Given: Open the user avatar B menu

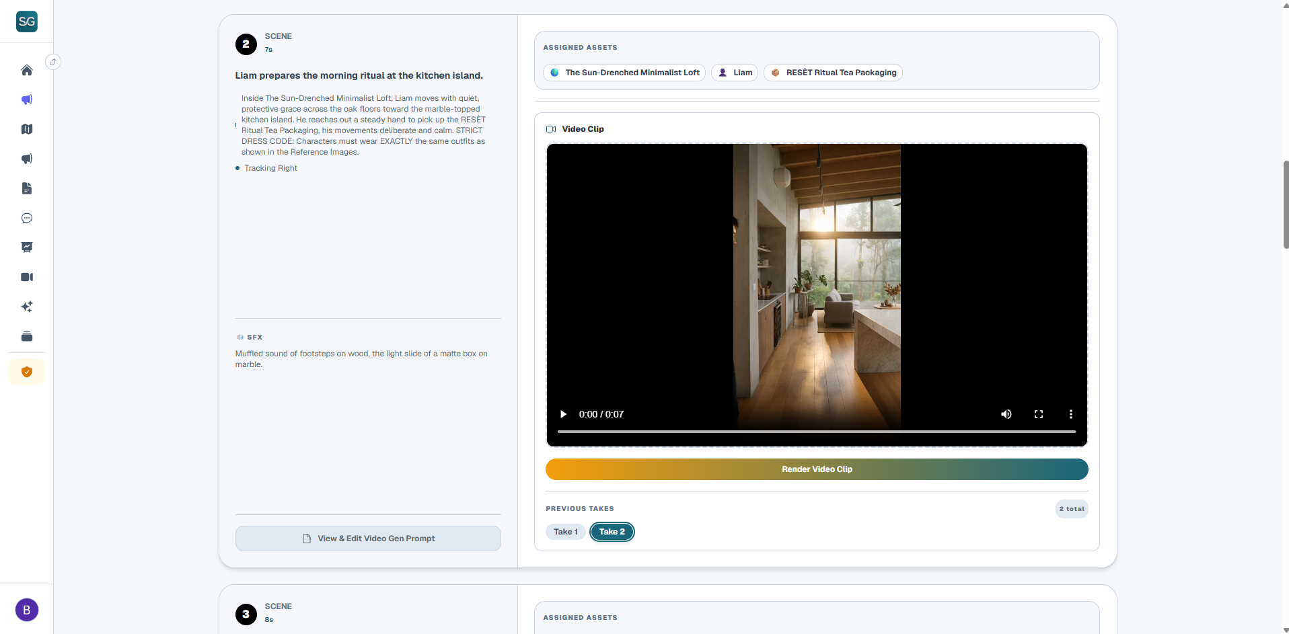Looking at the screenshot, I should click(27, 610).
